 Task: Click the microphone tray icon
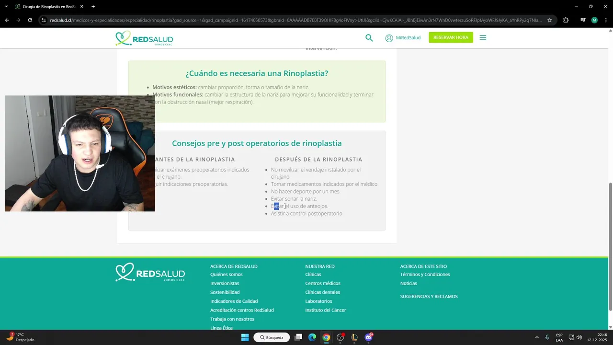pyautogui.click(x=547, y=337)
